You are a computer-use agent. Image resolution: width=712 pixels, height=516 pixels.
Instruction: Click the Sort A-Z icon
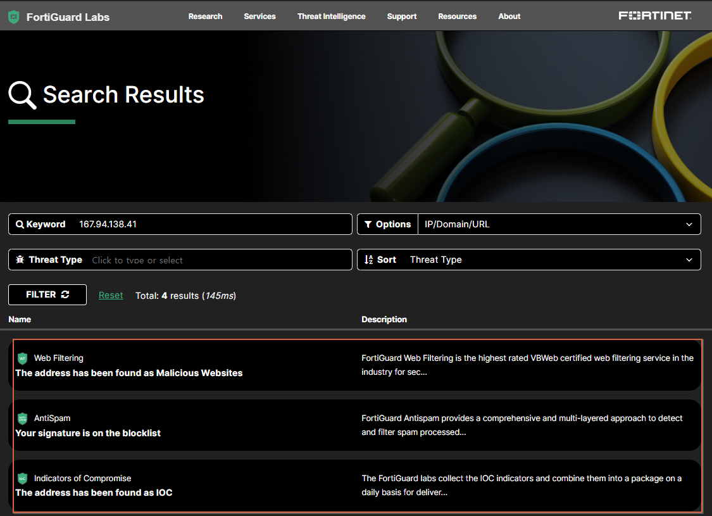pyautogui.click(x=369, y=260)
